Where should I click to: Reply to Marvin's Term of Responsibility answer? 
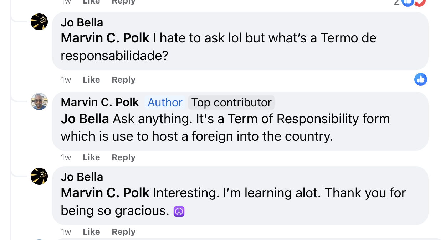click(x=123, y=157)
